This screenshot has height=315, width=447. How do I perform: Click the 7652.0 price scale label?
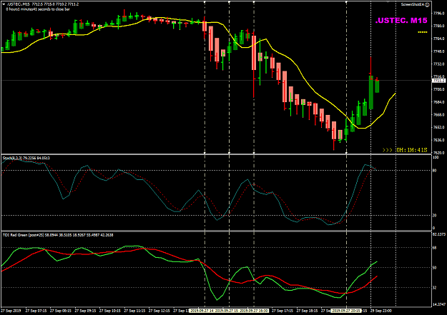438,127
